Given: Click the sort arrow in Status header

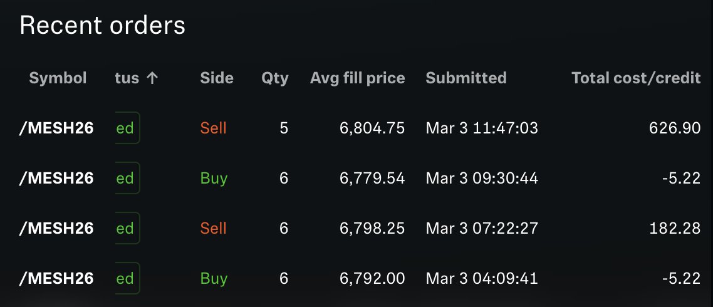Looking at the screenshot, I should [x=152, y=78].
